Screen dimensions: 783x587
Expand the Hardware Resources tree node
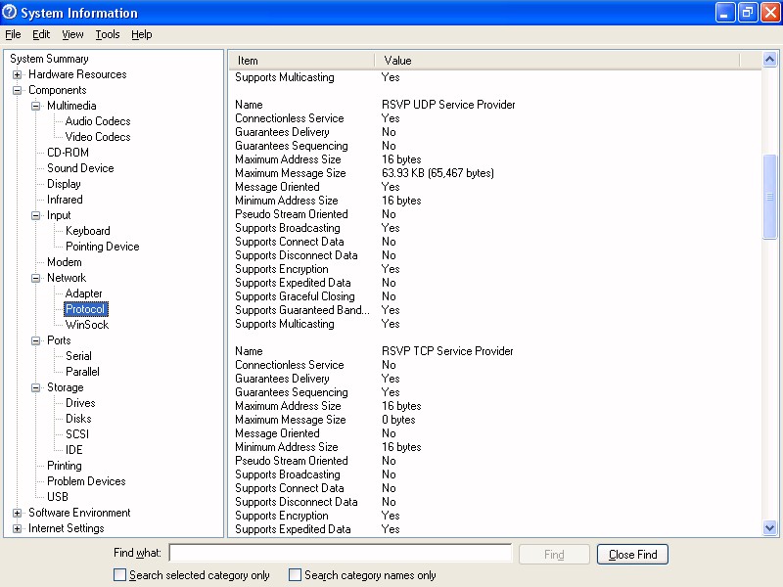17,74
